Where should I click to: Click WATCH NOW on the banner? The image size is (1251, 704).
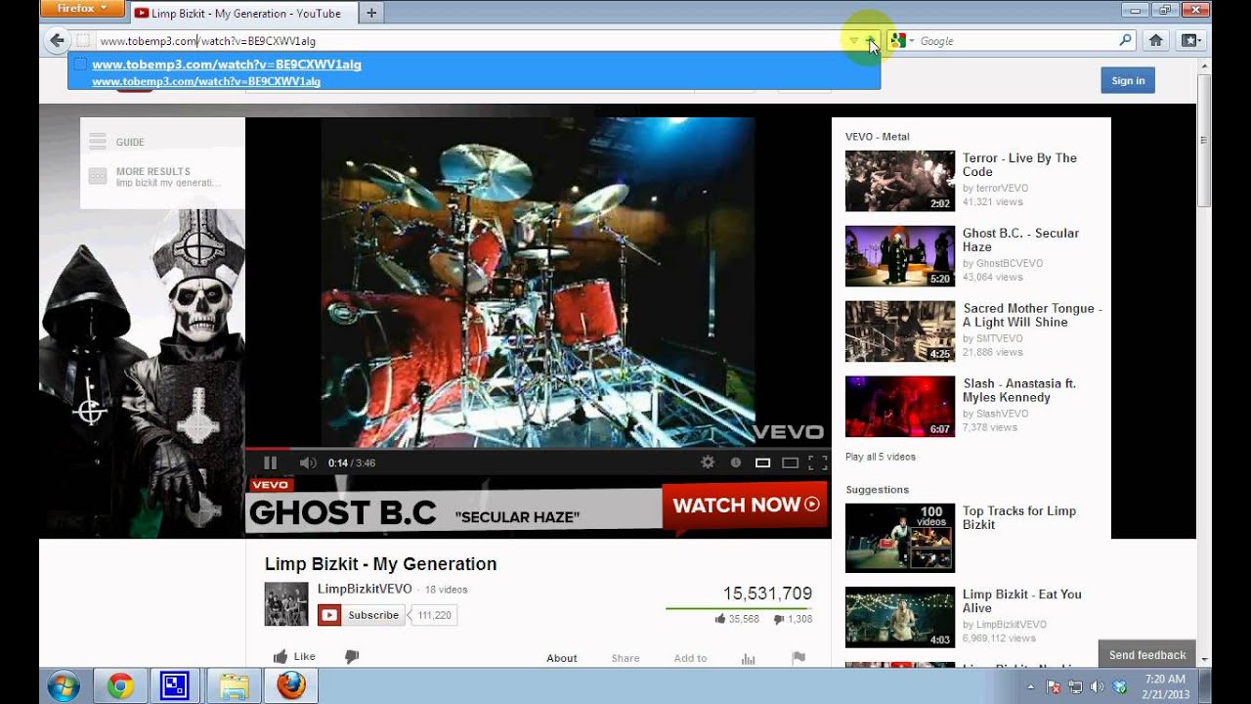click(x=746, y=506)
